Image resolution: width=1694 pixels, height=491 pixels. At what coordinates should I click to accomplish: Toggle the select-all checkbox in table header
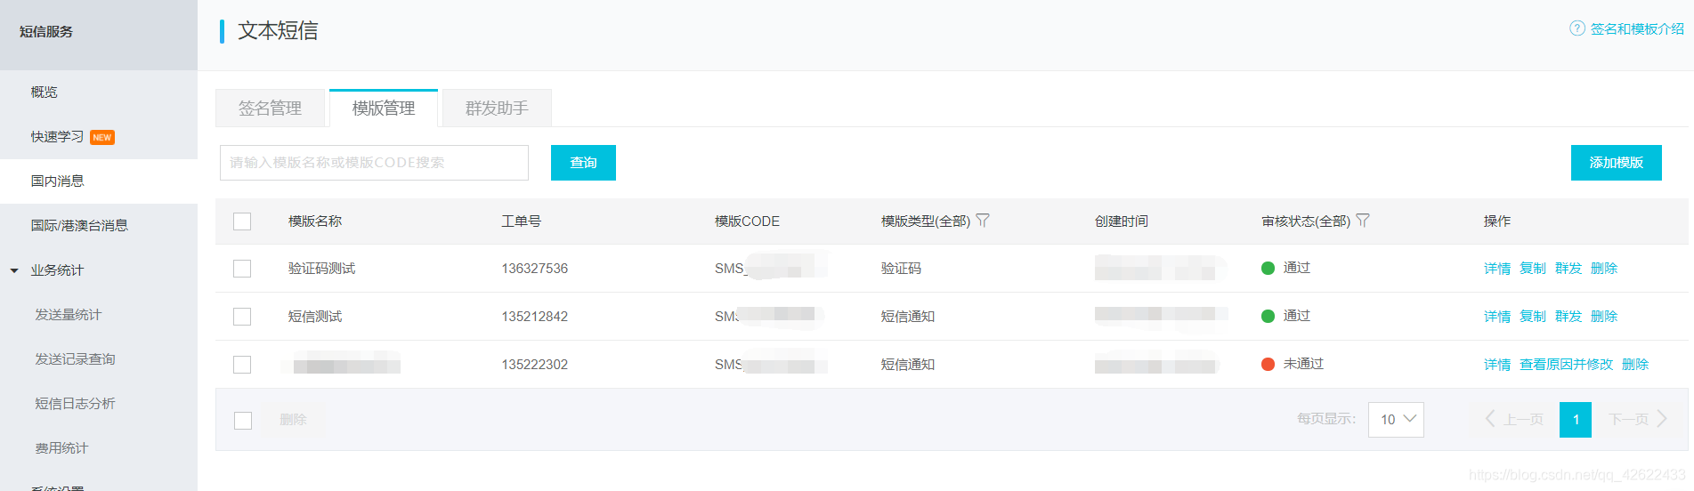tap(242, 221)
